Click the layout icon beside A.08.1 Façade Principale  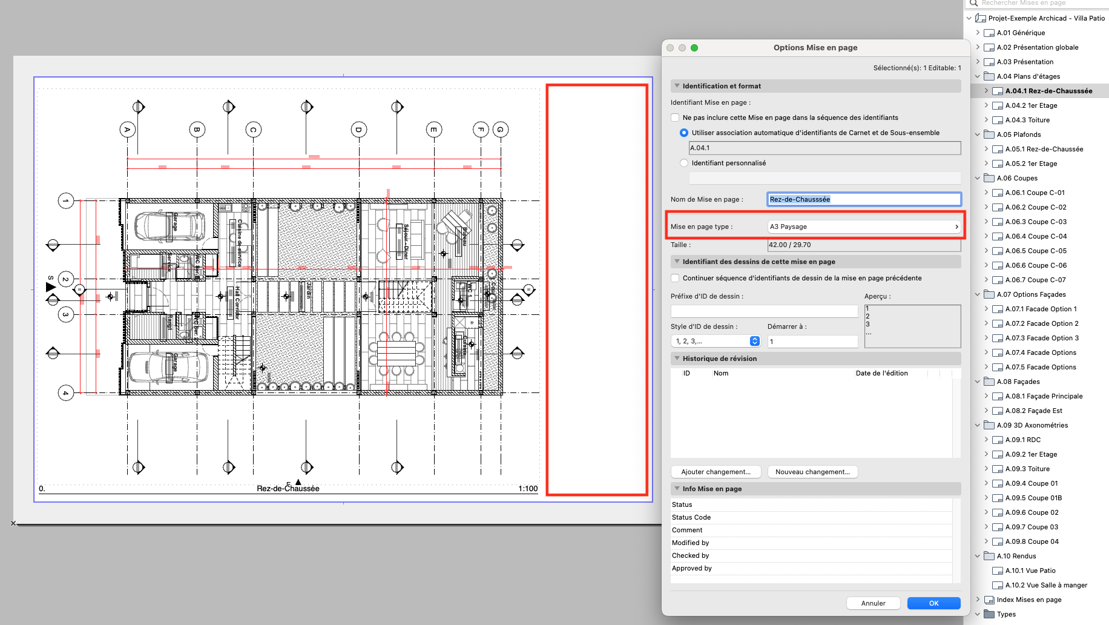[998, 396]
